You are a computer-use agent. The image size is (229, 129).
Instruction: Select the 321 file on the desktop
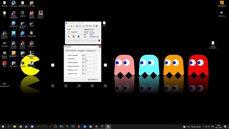(x=104, y=24)
